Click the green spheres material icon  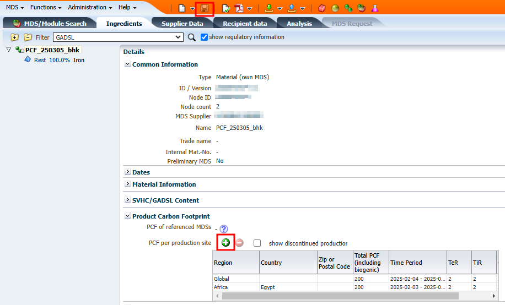point(348,8)
